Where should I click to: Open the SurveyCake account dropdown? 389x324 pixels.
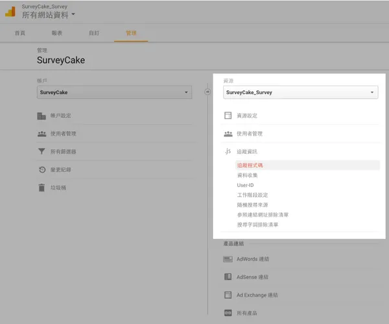point(114,92)
